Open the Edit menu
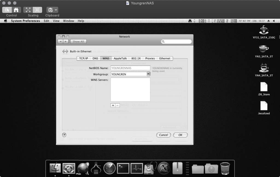Viewport: 280px width, 177px height. click(x=46, y=21)
